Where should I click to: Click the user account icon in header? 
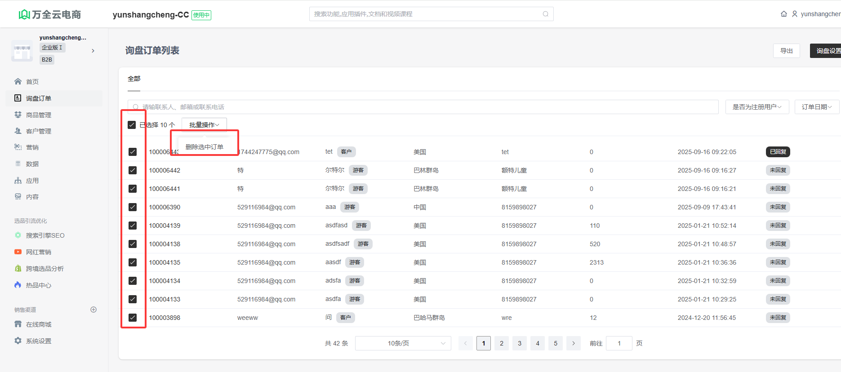click(795, 14)
